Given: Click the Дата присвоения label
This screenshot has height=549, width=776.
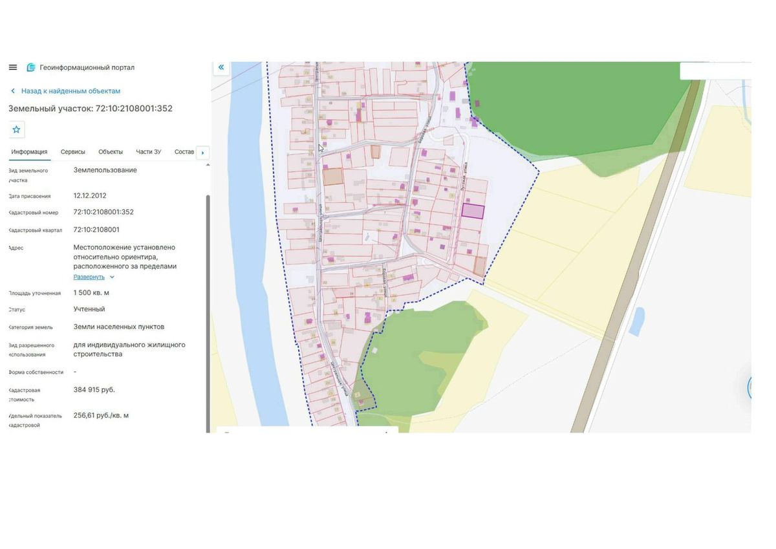Looking at the screenshot, I should pyautogui.click(x=30, y=196).
